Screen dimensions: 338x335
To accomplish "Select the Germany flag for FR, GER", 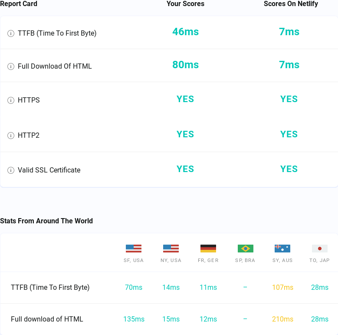I will pos(208,249).
